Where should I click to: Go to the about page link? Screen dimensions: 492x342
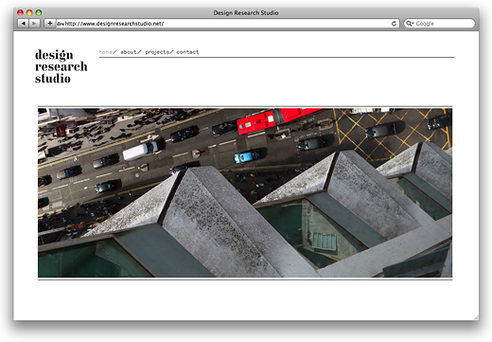pyautogui.click(x=129, y=52)
